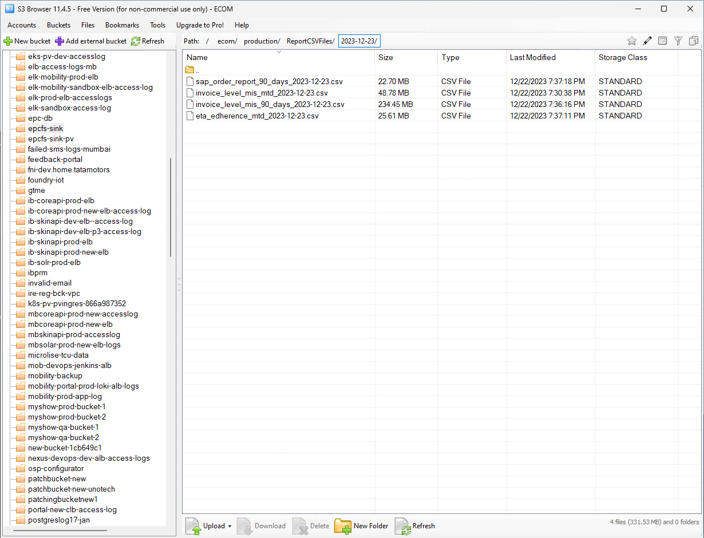Click the bucket list vertical scrollbar

tap(171, 207)
